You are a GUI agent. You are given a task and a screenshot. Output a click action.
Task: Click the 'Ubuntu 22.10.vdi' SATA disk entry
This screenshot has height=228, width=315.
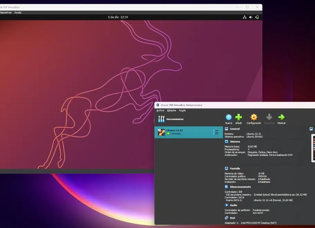click(273, 200)
